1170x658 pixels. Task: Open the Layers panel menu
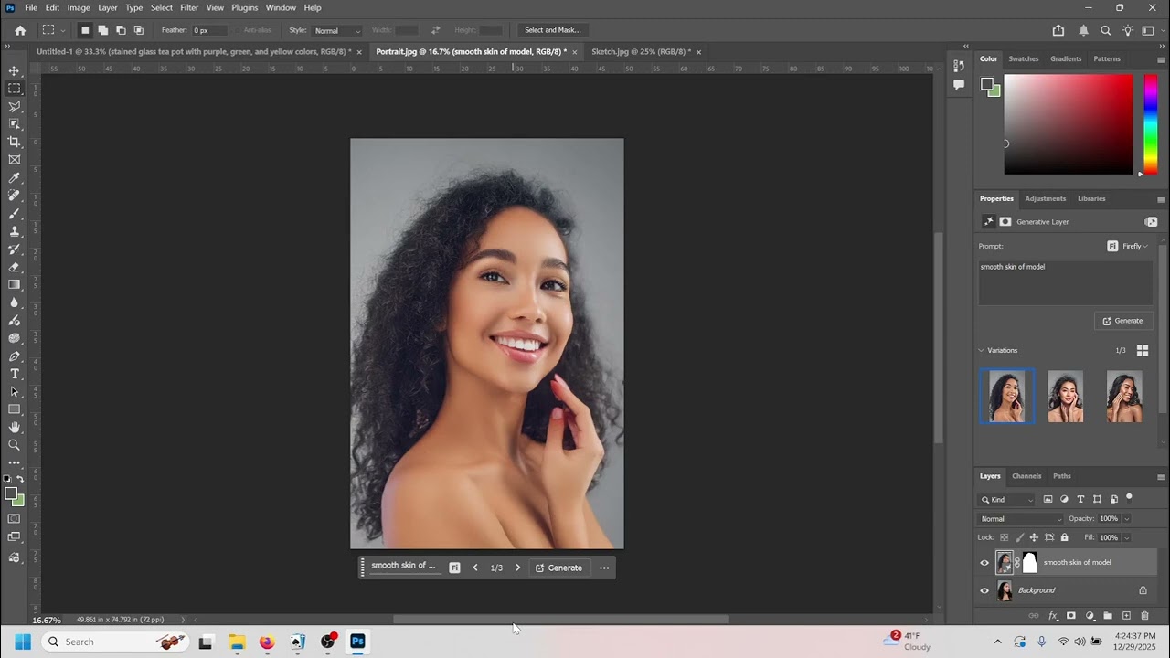click(x=1162, y=476)
